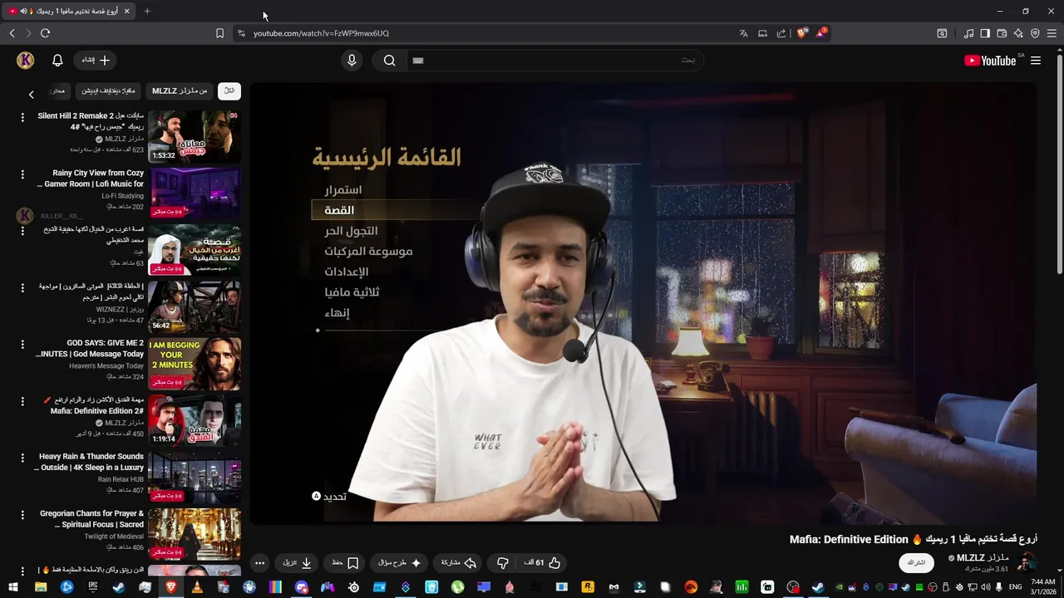Viewport: 1064px width, 598px height.
Task: Open the notifications bell
Action: [57, 60]
